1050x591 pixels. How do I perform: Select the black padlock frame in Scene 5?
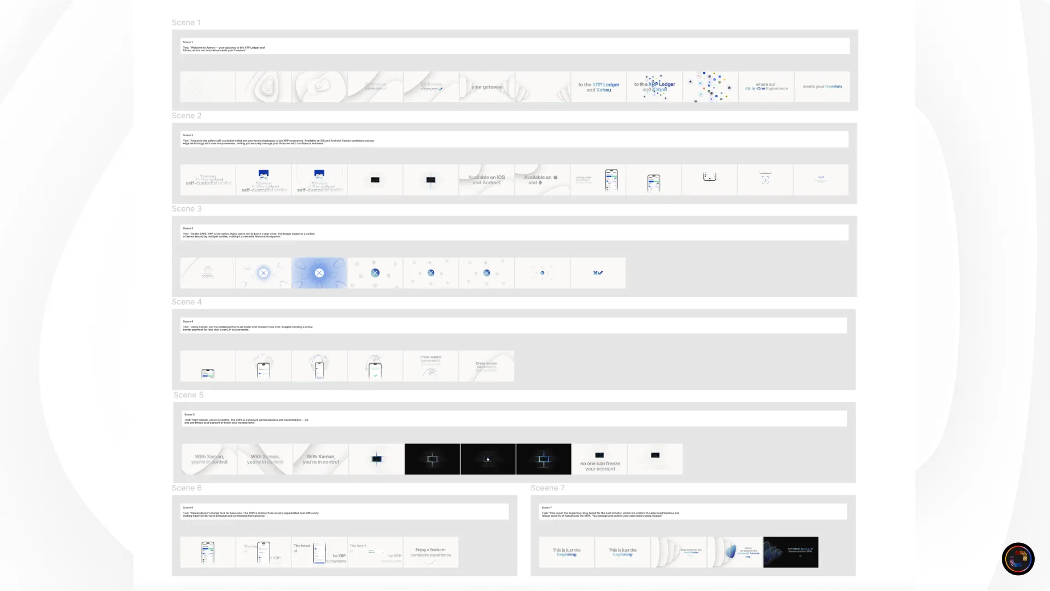(x=488, y=459)
